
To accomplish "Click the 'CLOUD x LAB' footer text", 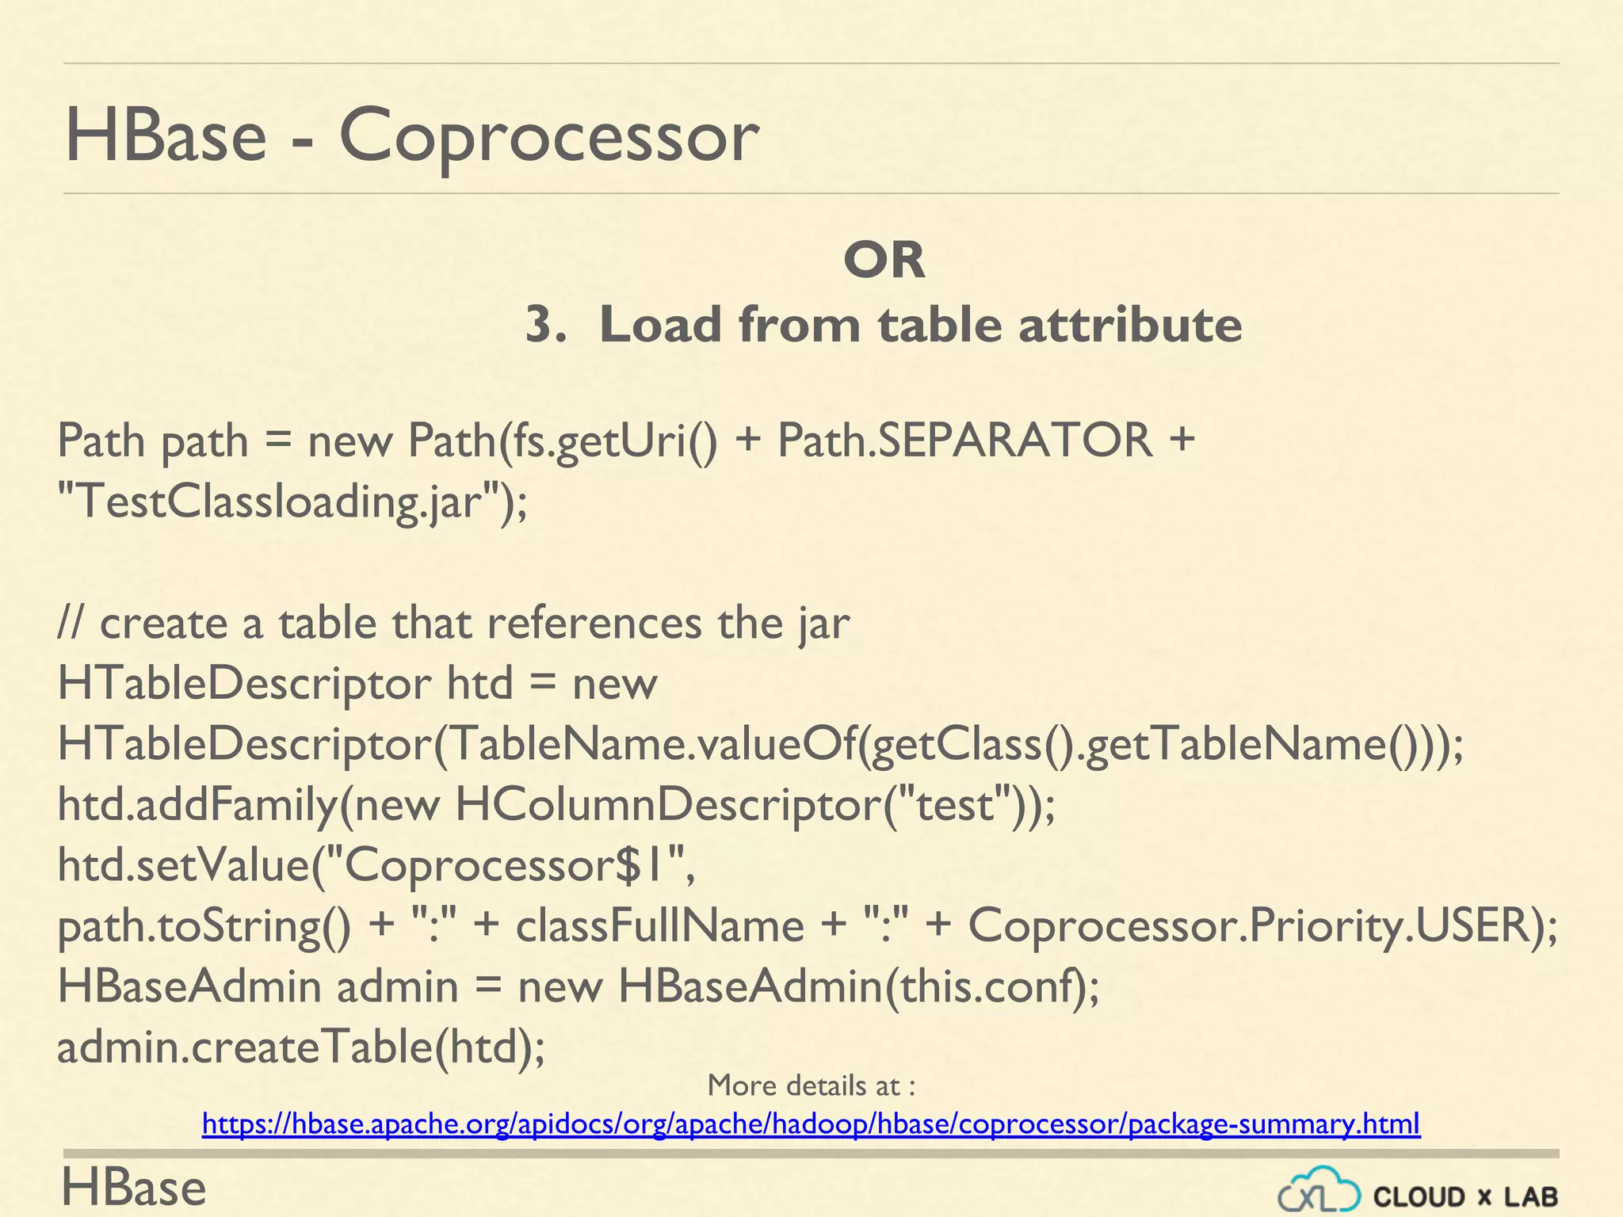I will tap(1466, 1196).
